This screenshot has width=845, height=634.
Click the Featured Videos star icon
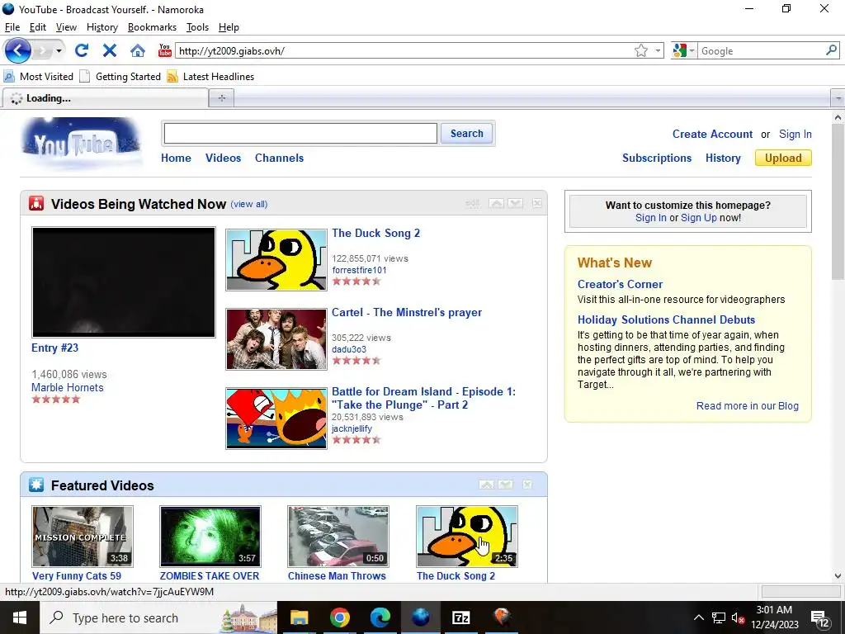pos(36,485)
